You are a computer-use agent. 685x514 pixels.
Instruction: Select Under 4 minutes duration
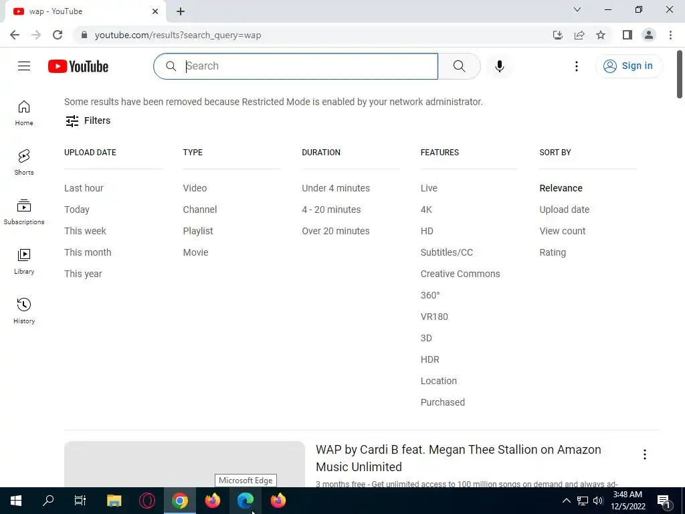point(336,188)
